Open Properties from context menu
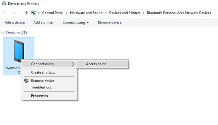Viewport: 218px width, 125px height. click(49, 96)
